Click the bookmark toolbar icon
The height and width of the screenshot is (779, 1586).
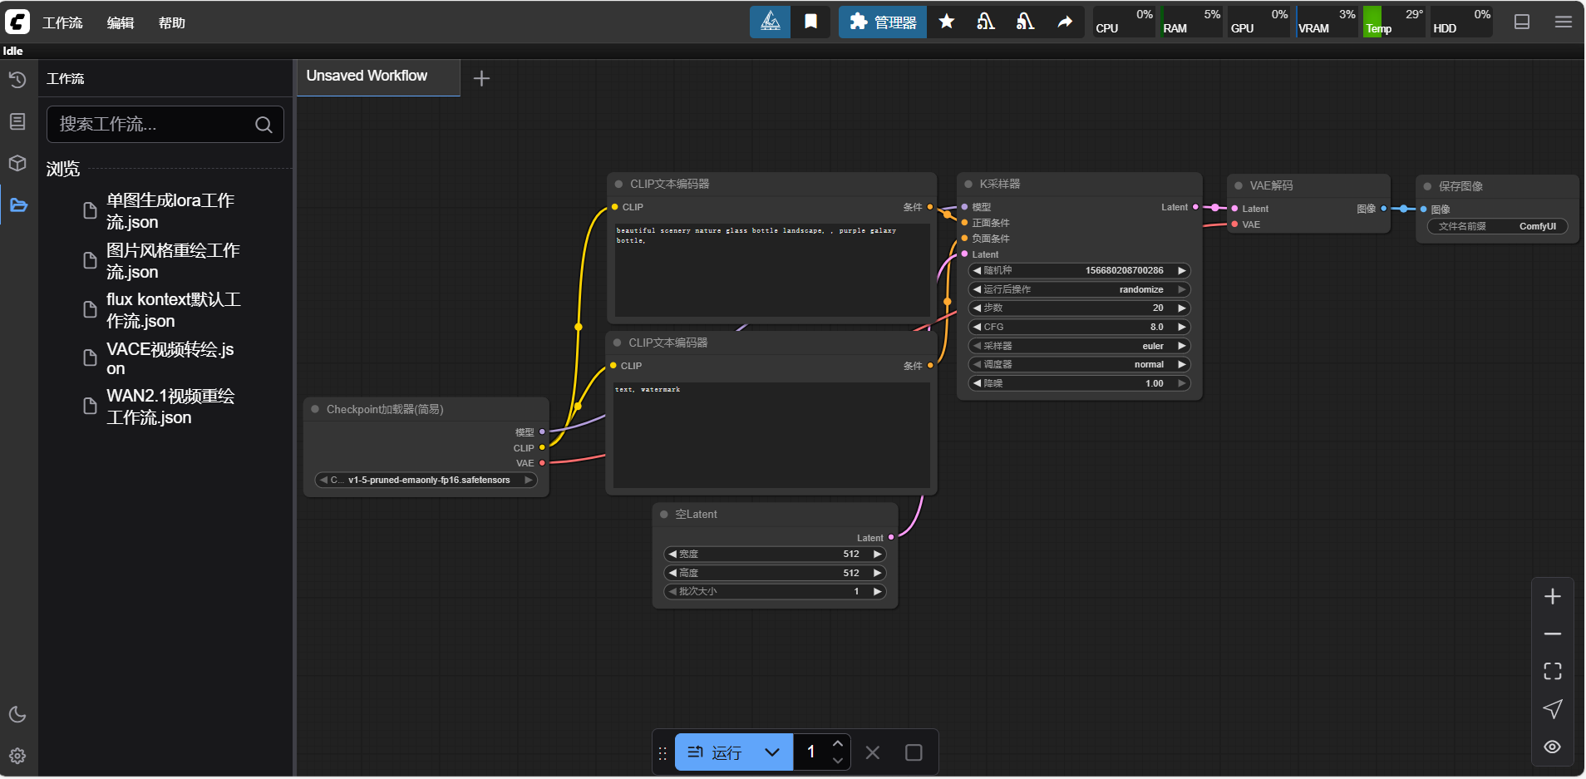point(810,22)
